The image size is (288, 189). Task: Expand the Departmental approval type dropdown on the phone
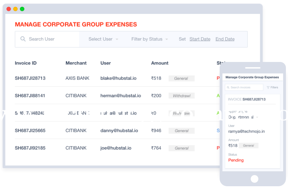pos(243,117)
